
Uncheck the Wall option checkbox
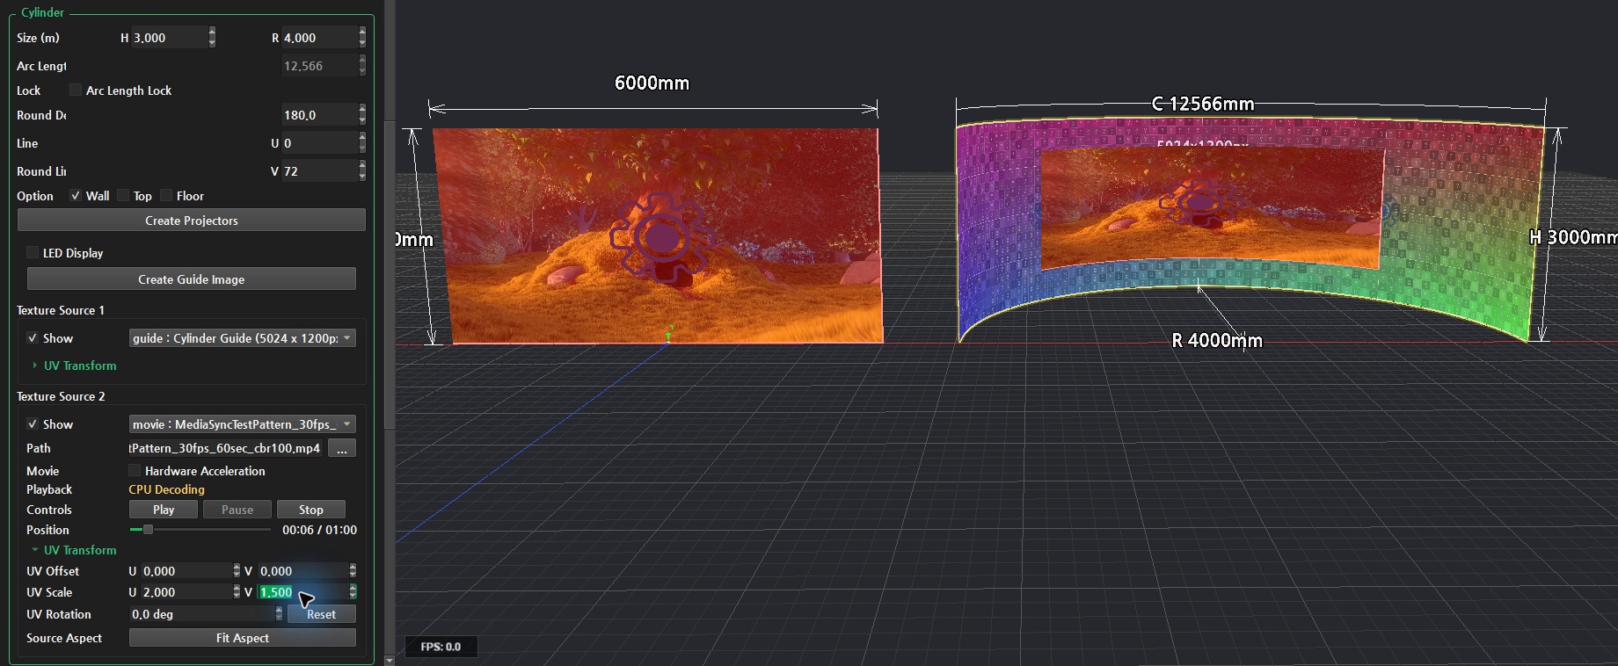click(76, 196)
